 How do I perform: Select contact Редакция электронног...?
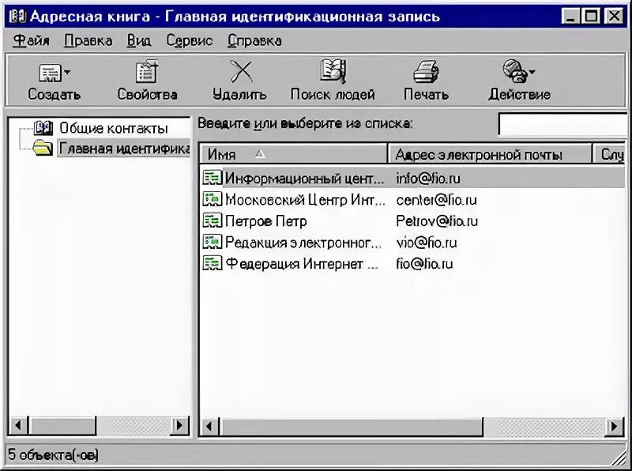click(303, 243)
